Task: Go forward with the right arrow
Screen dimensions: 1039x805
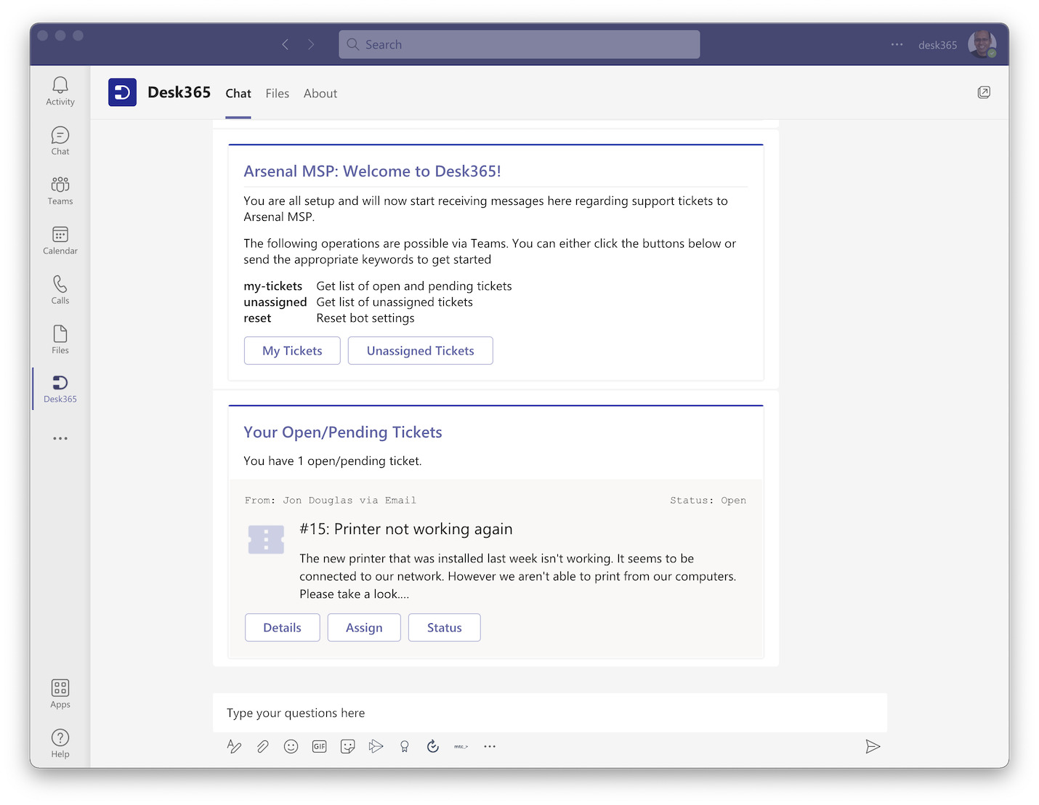Action: pos(311,44)
